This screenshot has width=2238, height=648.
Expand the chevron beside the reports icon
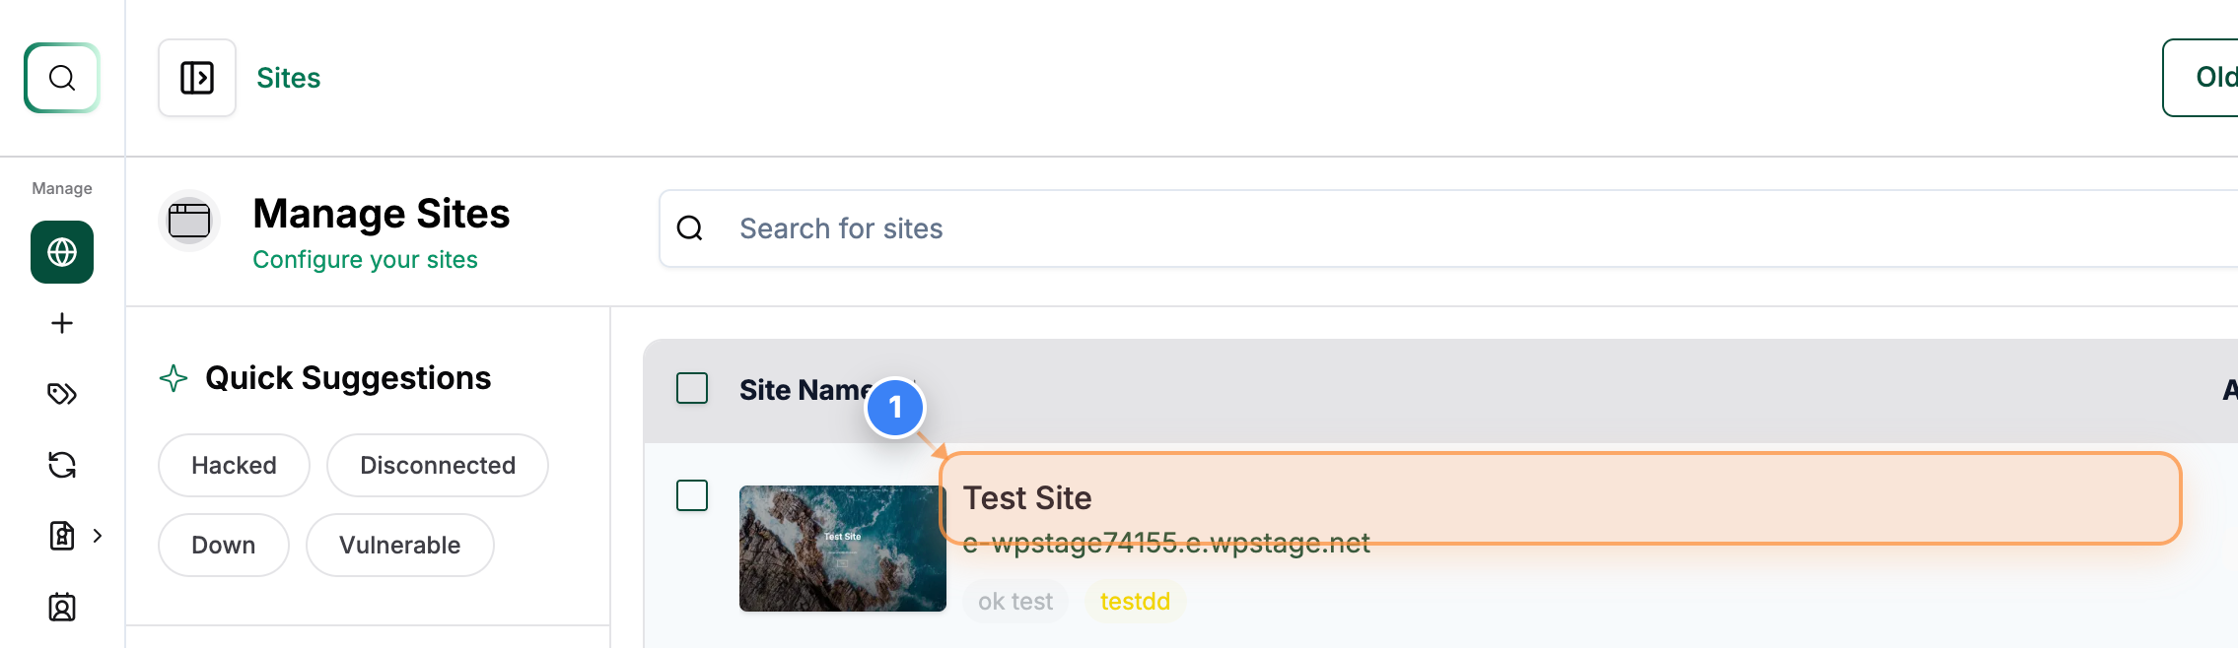pyautogui.click(x=98, y=536)
